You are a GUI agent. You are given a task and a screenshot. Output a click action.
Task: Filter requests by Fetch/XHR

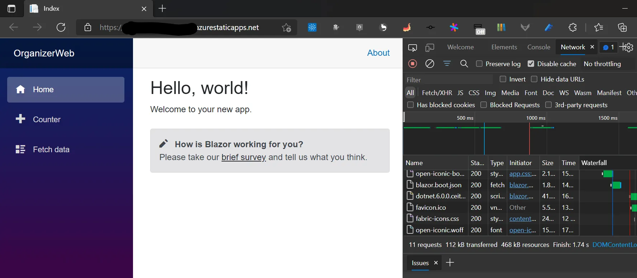pos(437,93)
